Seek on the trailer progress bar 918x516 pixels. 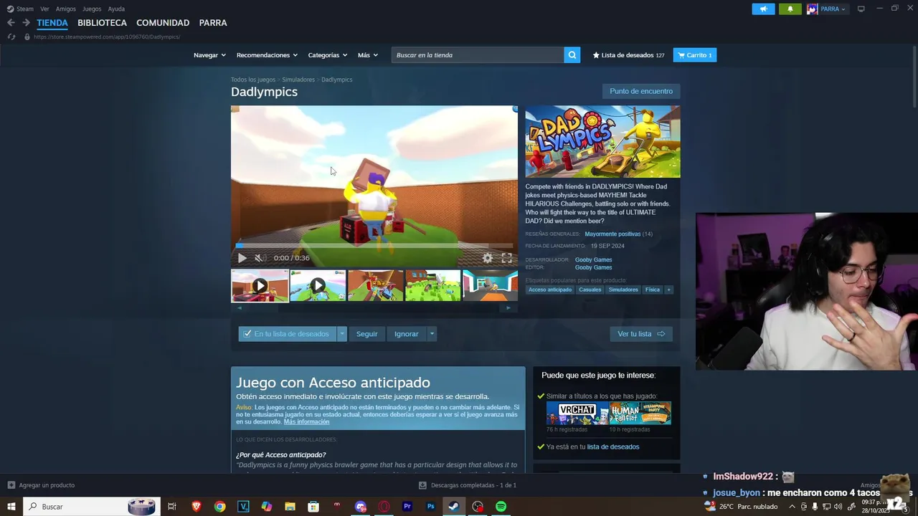click(374, 246)
